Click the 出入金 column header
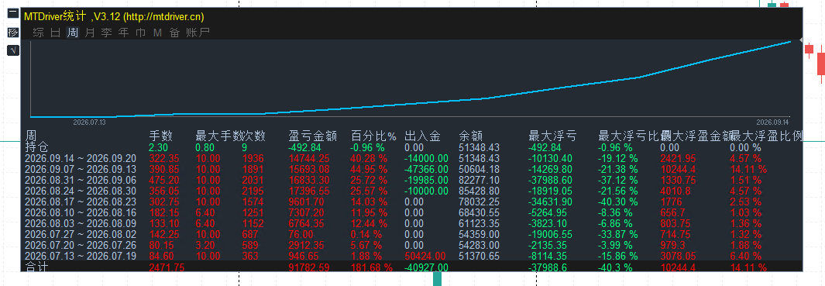The height and width of the screenshot is (286, 825). 422,136
